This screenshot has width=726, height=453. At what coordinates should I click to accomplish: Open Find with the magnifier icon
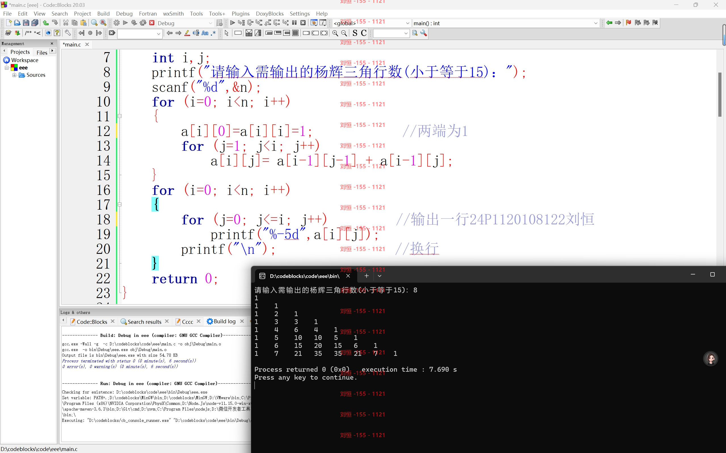tap(94, 23)
